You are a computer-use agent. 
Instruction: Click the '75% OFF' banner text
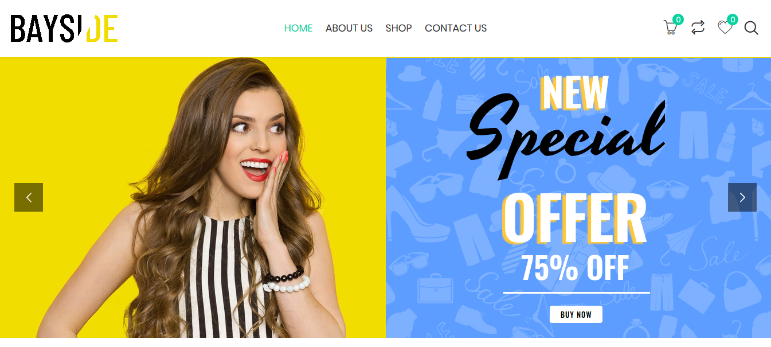575,268
